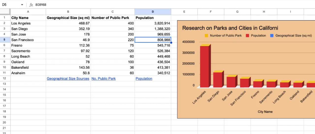Select the Los Angeles cell

click(28, 23)
